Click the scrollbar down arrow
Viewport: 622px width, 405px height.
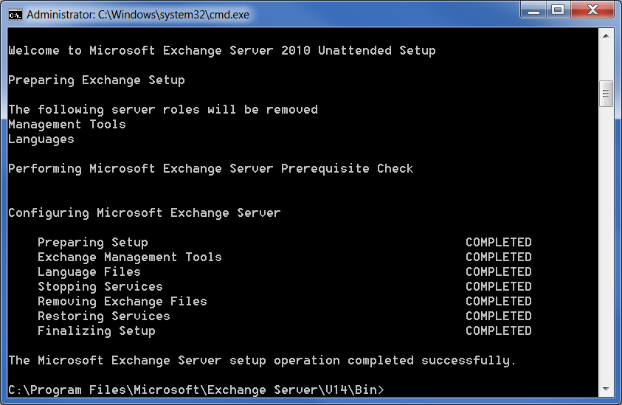click(x=606, y=389)
